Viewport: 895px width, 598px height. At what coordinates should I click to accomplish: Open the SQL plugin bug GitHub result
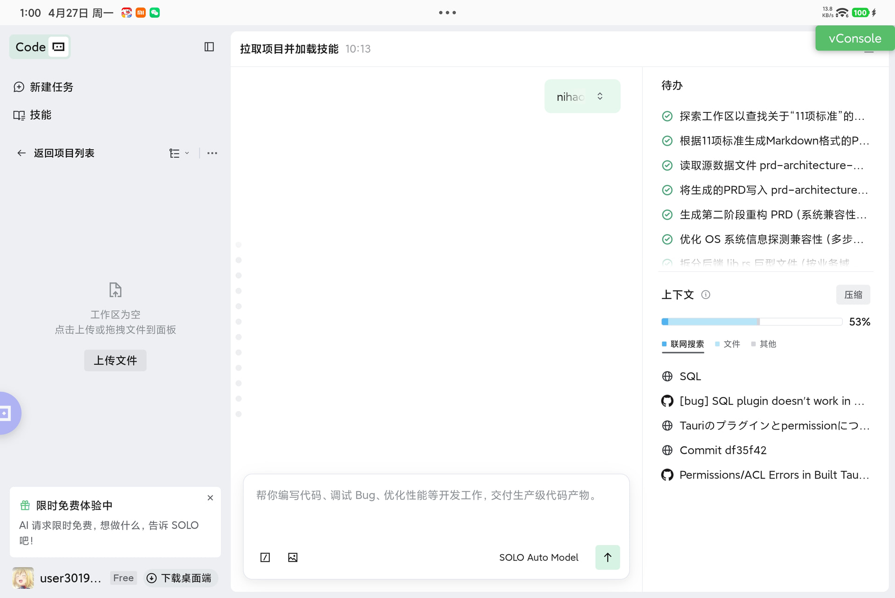[765, 401]
